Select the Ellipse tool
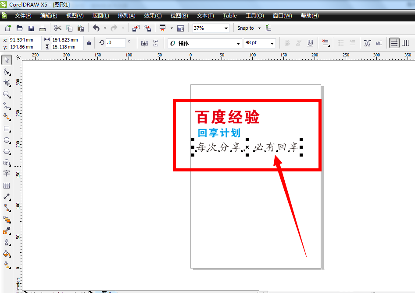 (x=7, y=140)
